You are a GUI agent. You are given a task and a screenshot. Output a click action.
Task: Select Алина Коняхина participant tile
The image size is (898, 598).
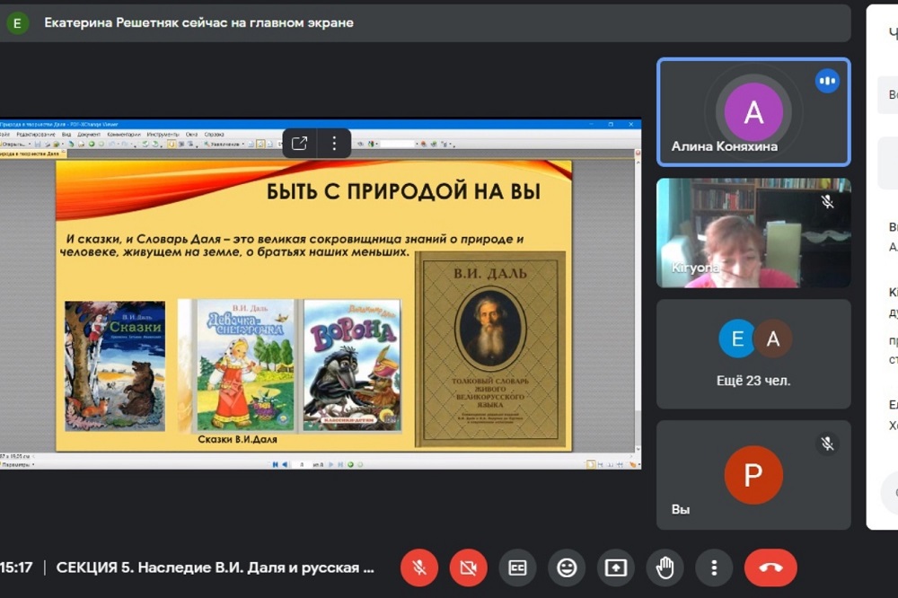[x=753, y=112]
